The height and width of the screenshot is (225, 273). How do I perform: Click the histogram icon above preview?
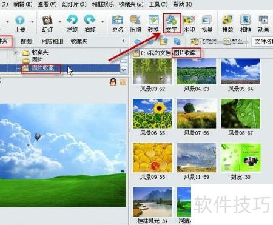123,82
